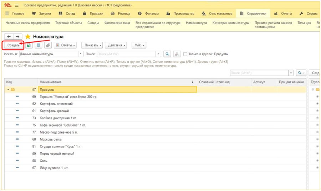Open the Действия dropdown menu
Screen dimensions: 321x191
(116, 45)
